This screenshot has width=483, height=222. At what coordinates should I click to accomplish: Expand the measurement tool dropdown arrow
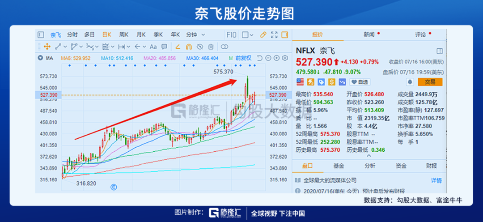pyautogui.click(x=113, y=47)
